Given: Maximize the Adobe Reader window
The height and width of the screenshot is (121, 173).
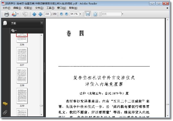Looking at the screenshot, I should pos(159,3).
